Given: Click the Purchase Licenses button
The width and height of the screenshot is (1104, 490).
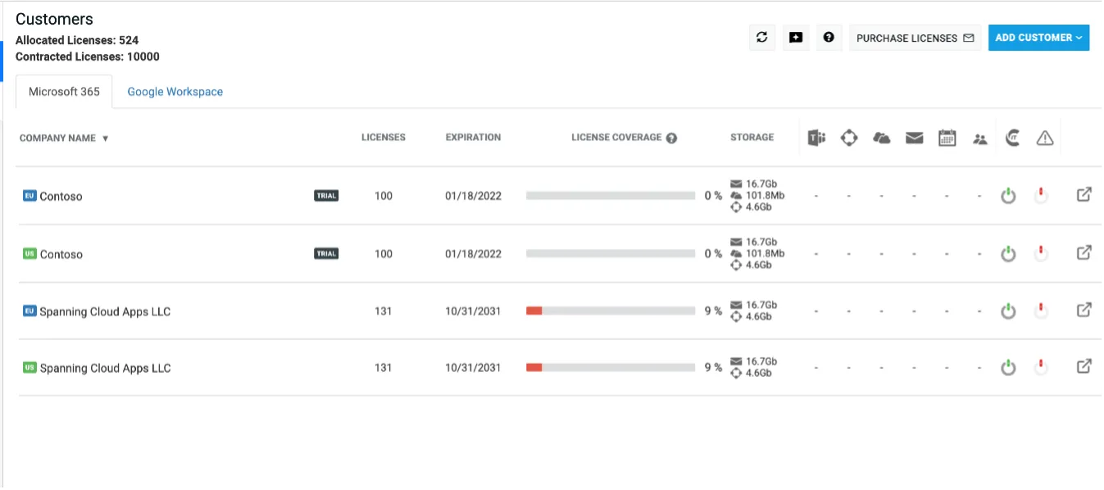Looking at the screenshot, I should coord(915,38).
